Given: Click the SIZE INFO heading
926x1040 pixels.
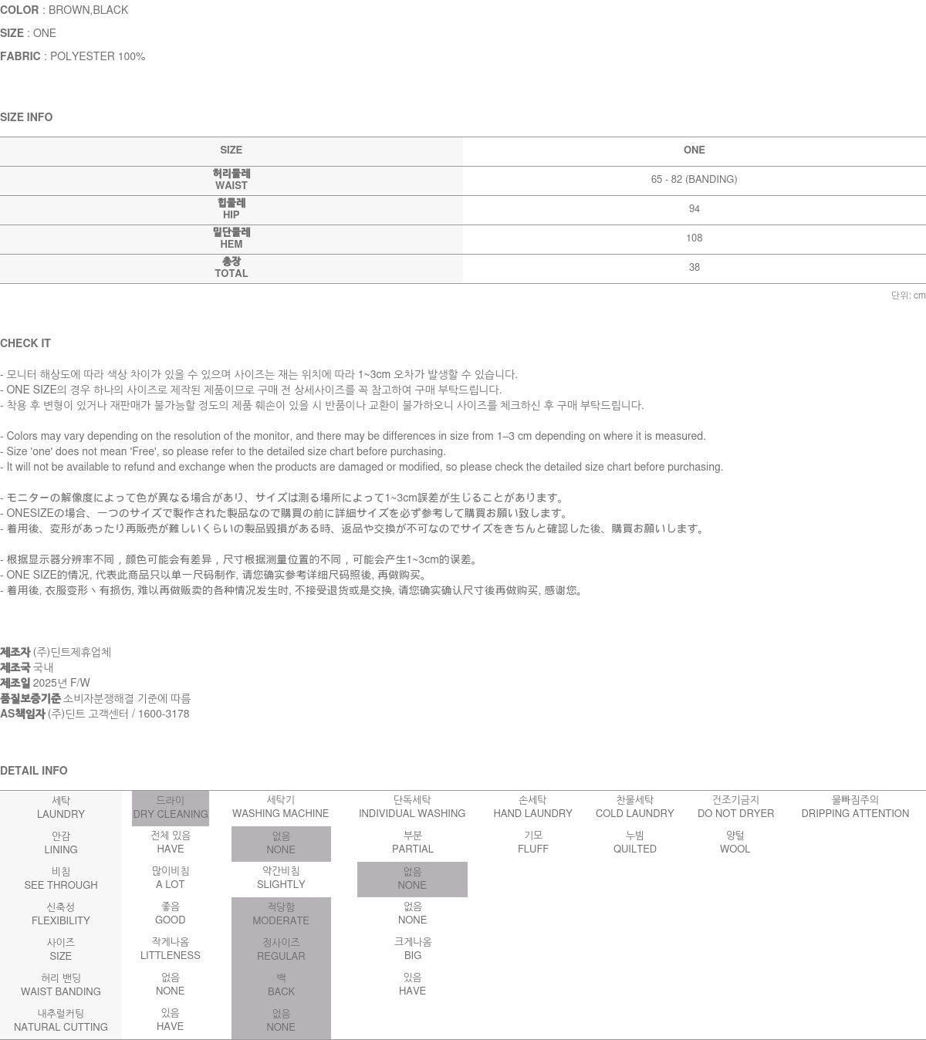Looking at the screenshot, I should (x=26, y=117).
